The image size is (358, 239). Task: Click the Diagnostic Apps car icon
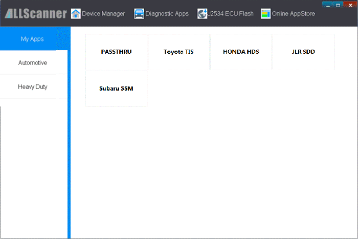(139, 14)
